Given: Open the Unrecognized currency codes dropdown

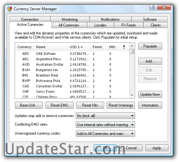Looking at the screenshot, I should point(105,133).
